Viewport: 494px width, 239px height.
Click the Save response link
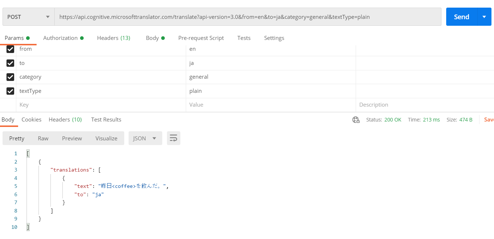point(489,120)
